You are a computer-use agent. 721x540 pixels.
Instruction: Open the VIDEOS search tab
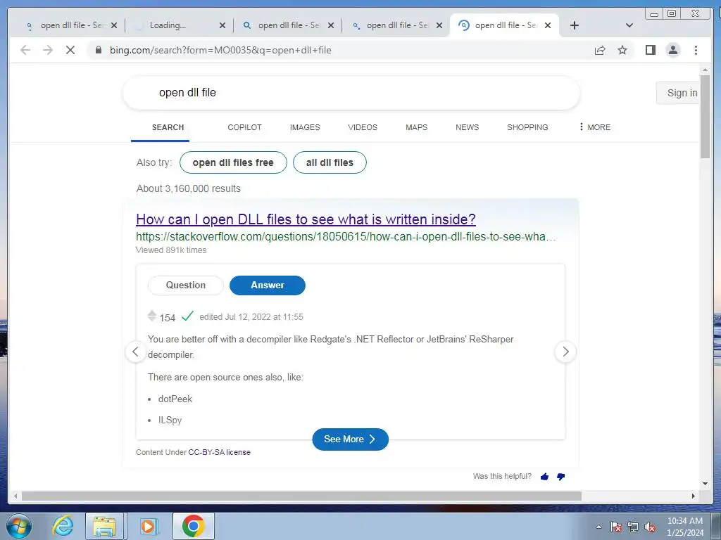pos(363,127)
